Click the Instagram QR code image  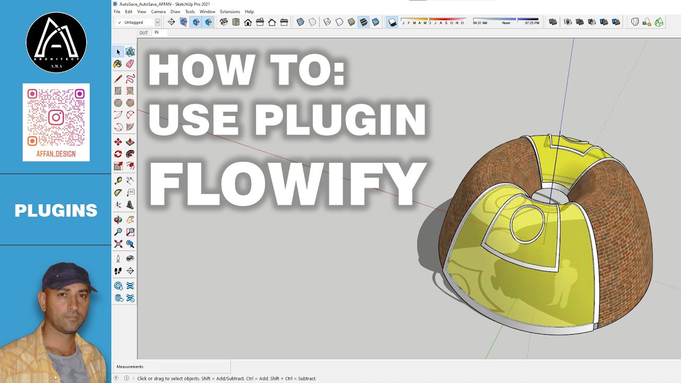(56, 116)
